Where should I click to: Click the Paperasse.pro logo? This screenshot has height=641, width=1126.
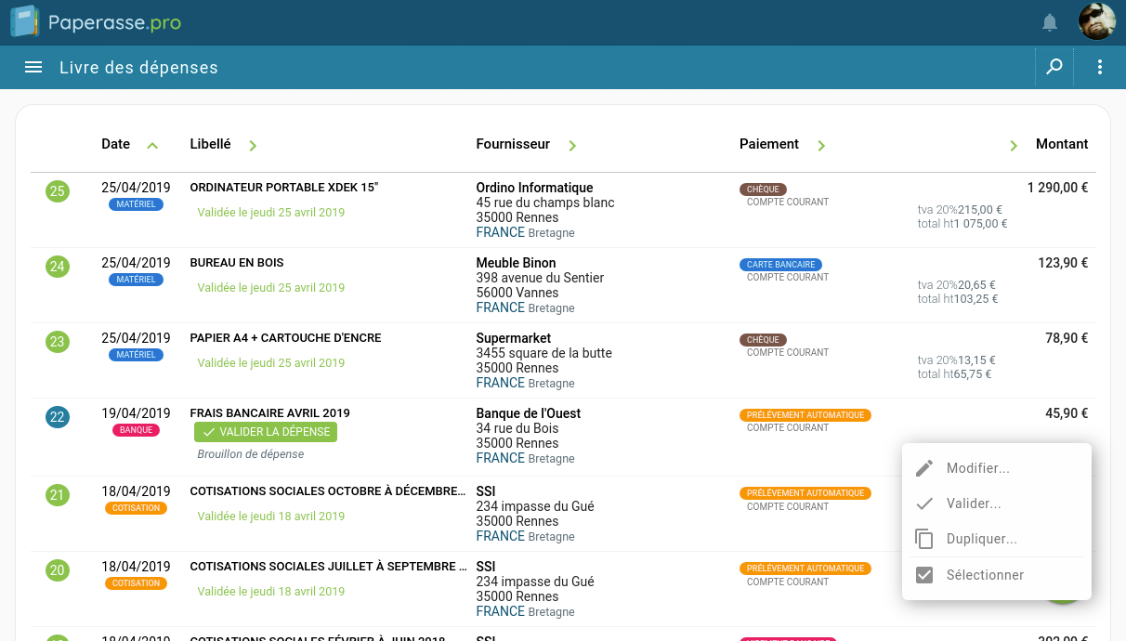pyautogui.click(x=96, y=22)
